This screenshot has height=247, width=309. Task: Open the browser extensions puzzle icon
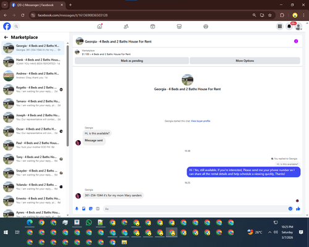coord(282,15)
